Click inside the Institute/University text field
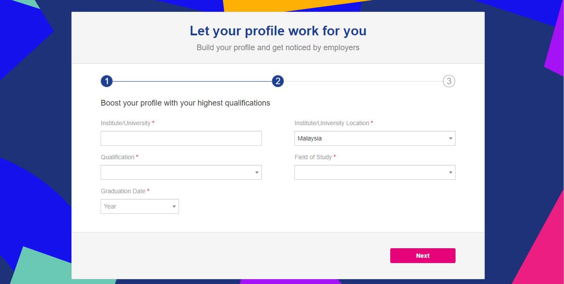 [181, 138]
